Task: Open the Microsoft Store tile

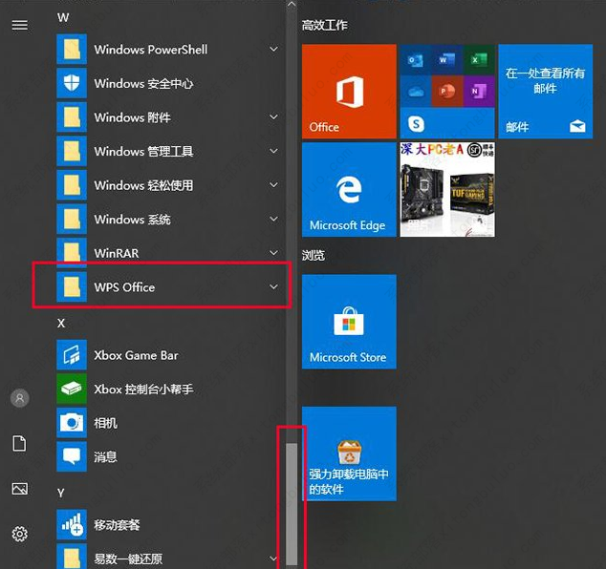Action: coord(348,321)
